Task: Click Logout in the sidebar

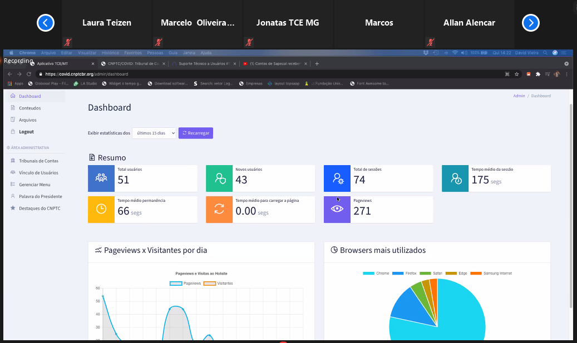Action: (27, 132)
